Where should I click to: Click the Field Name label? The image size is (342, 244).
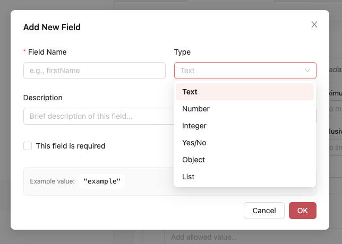coord(47,52)
